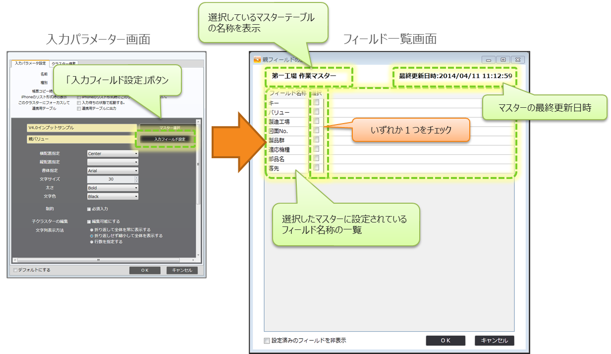Tick the checkbox for 部品名 field
Viewport: 611px width, 354px height.
click(316, 159)
